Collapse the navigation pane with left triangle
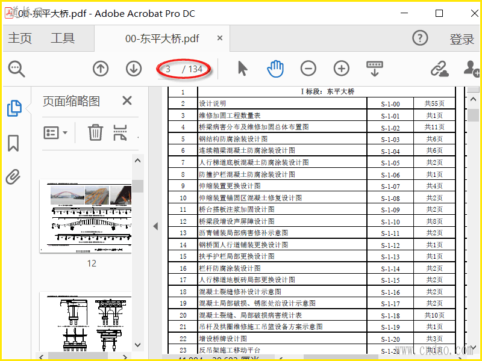482x361 pixels. click(155, 227)
